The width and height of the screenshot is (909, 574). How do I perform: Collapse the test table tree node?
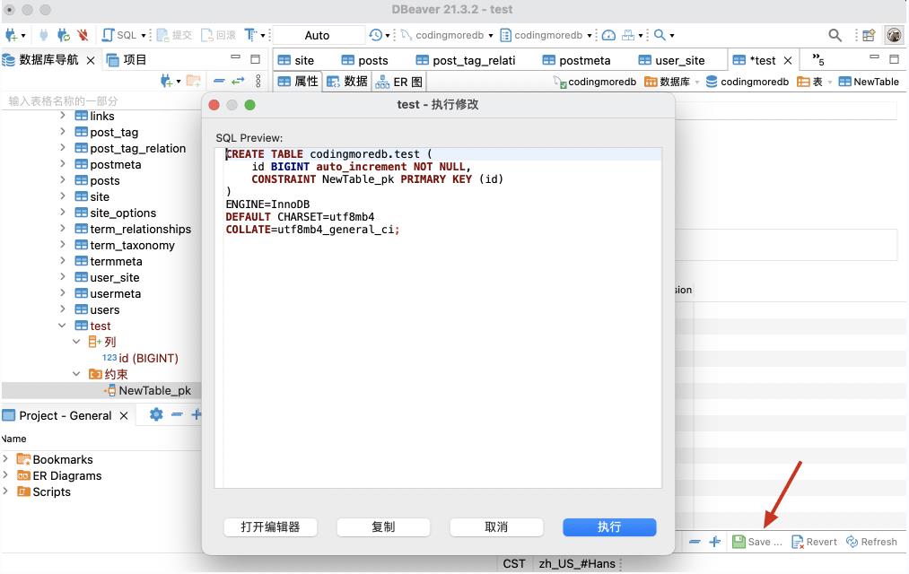[x=63, y=326]
